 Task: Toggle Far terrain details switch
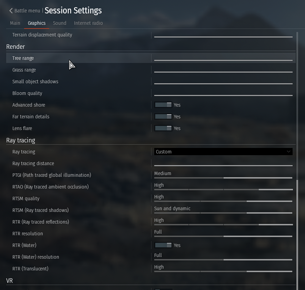(x=163, y=117)
